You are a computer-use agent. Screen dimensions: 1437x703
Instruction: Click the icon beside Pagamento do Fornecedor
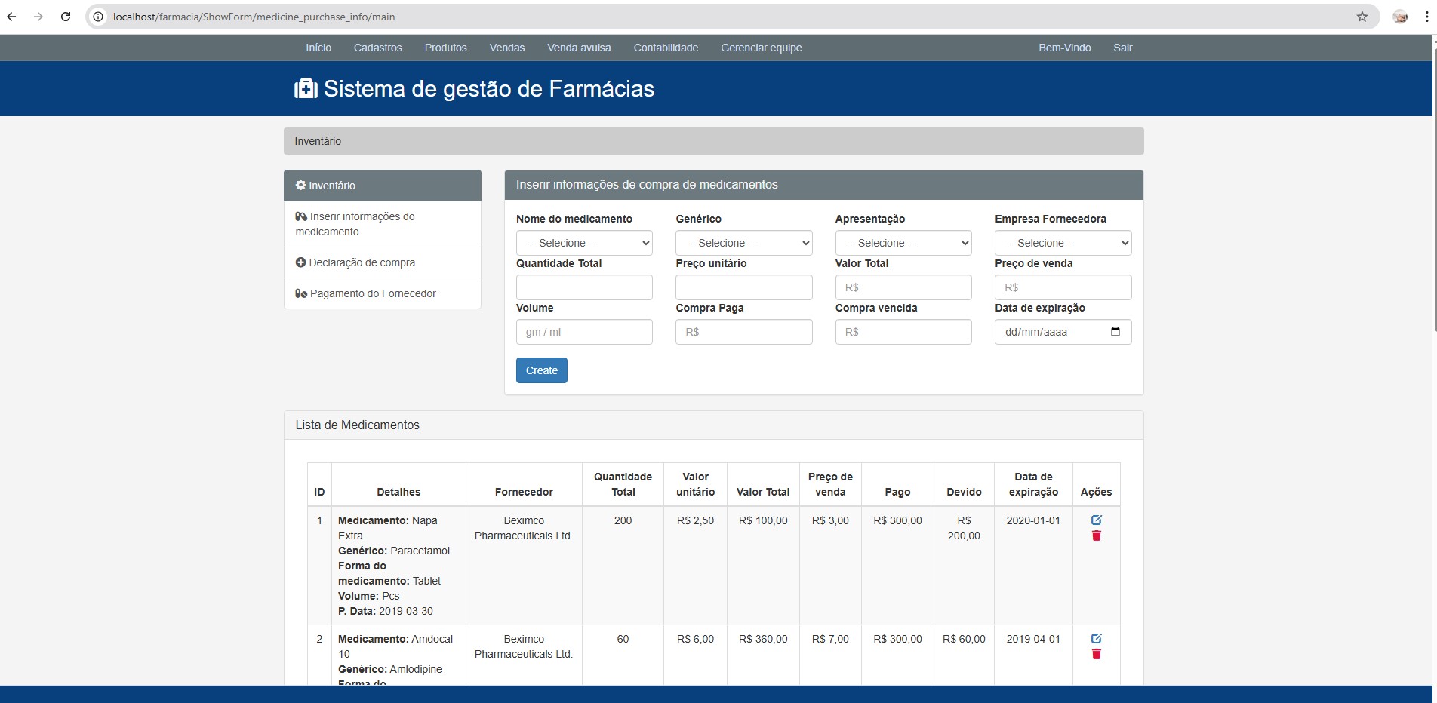click(x=300, y=293)
